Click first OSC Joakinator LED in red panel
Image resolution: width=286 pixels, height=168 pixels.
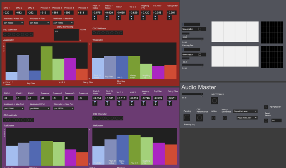pos(5,35)
